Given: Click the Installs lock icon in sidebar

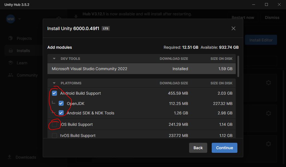Looking at the screenshot, I should tap(11, 51).
